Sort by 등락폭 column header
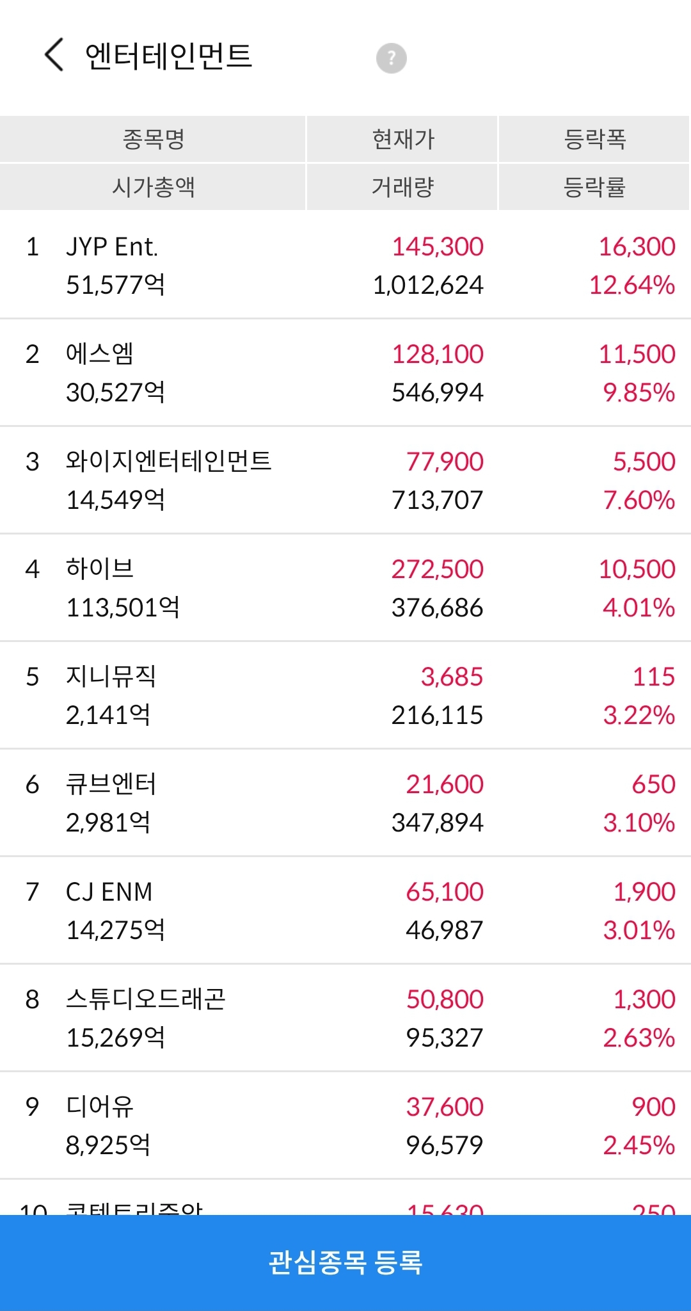 tap(594, 139)
